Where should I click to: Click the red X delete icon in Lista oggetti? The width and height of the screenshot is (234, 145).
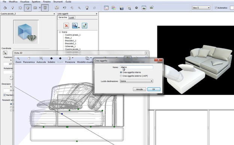(x=66, y=25)
